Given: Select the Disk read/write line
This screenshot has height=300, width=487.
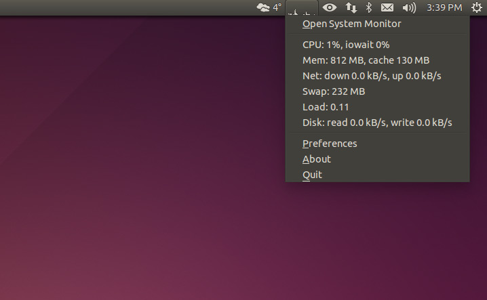Looking at the screenshot, I should tap(377, 123).
